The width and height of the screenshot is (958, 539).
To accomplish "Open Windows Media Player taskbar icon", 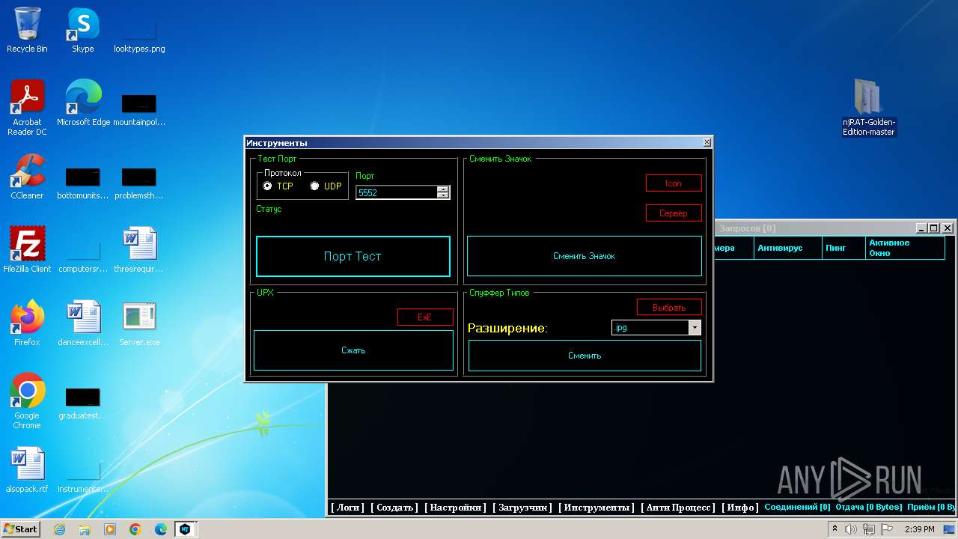I will coord(110,529).
